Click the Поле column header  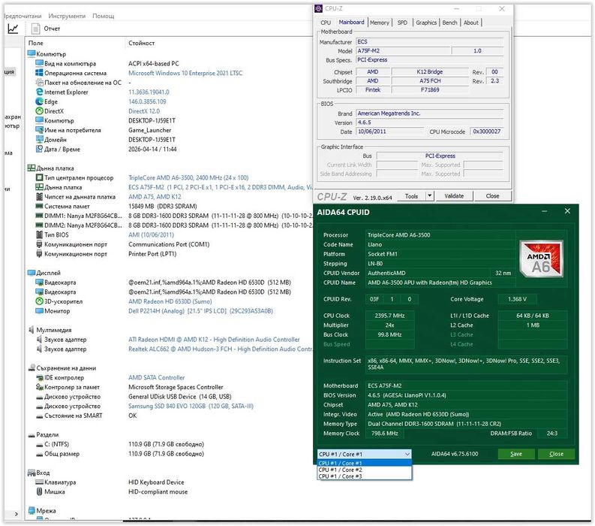point(36,43)
